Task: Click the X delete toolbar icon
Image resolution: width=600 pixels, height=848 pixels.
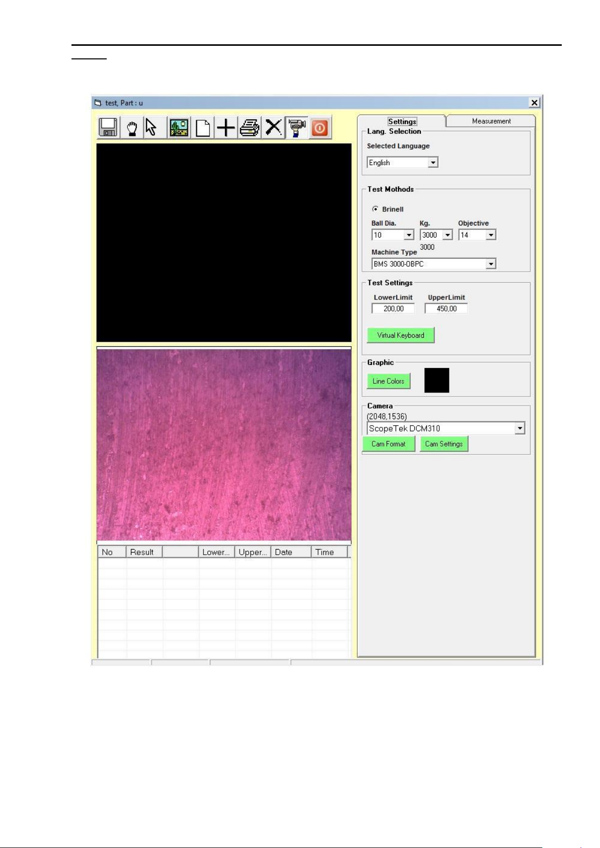Action: tap(273, 127)
